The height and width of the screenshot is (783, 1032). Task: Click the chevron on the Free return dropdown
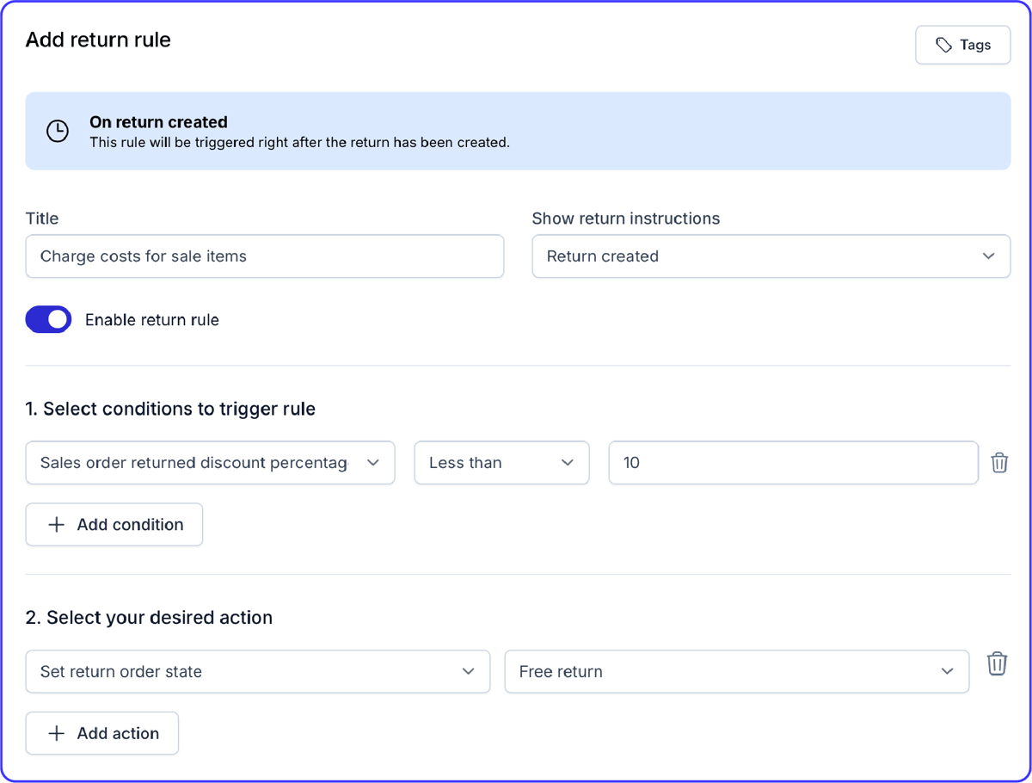click(947, 671)
